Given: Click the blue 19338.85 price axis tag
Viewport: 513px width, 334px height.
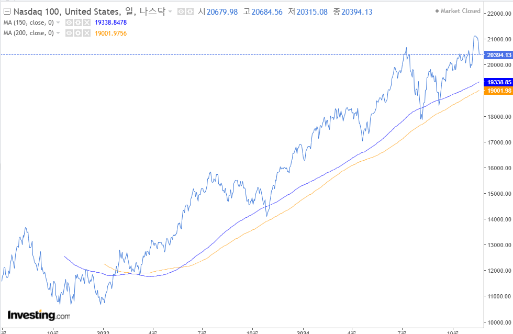Looking at the screenshot, I should (498, 82).
